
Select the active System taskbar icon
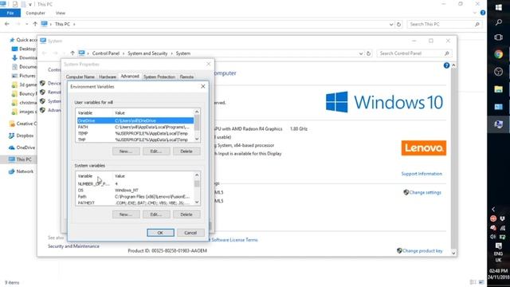click(x=498, y=124)
